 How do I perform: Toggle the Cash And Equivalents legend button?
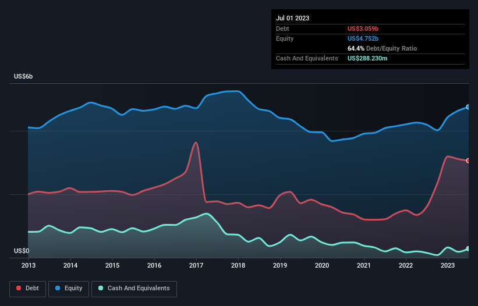tap(134, 289)
